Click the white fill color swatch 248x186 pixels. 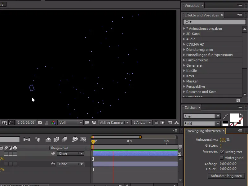click(234, 117)
